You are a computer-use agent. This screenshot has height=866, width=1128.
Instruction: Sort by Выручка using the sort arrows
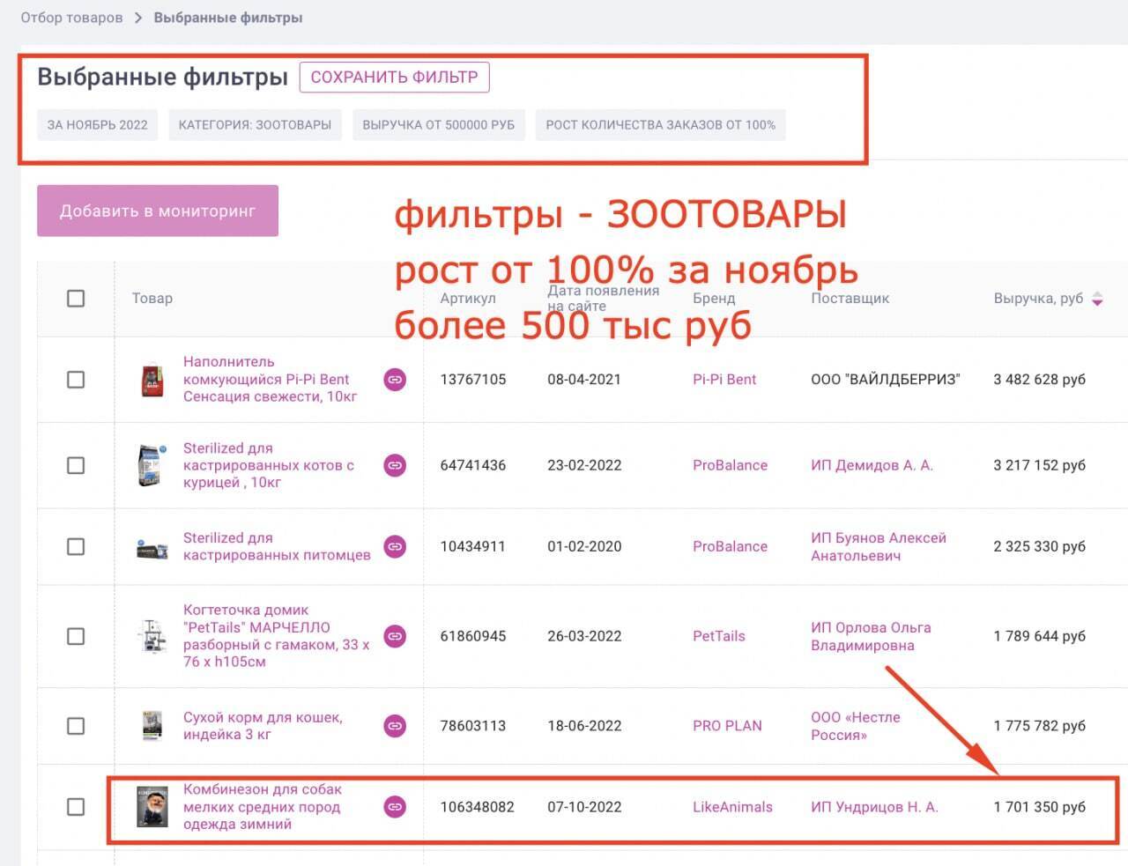point(1097,299)
